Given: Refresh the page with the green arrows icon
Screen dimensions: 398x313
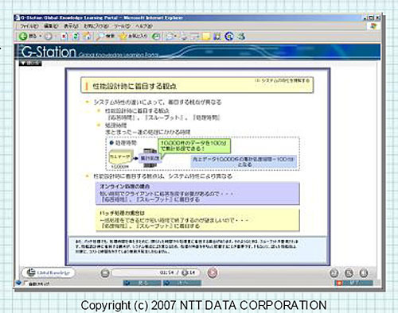Looking at the screenshot, I should coord(75,37).
